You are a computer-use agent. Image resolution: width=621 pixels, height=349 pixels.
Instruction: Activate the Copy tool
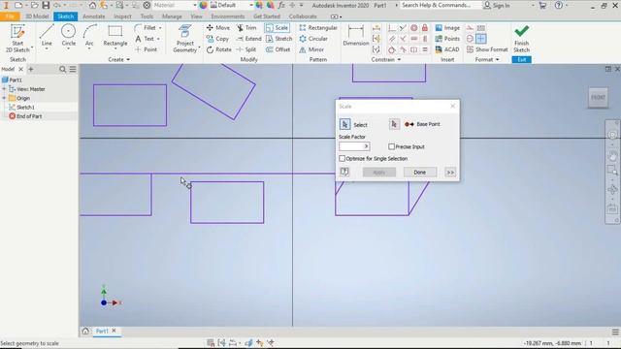tap(217, 39)
